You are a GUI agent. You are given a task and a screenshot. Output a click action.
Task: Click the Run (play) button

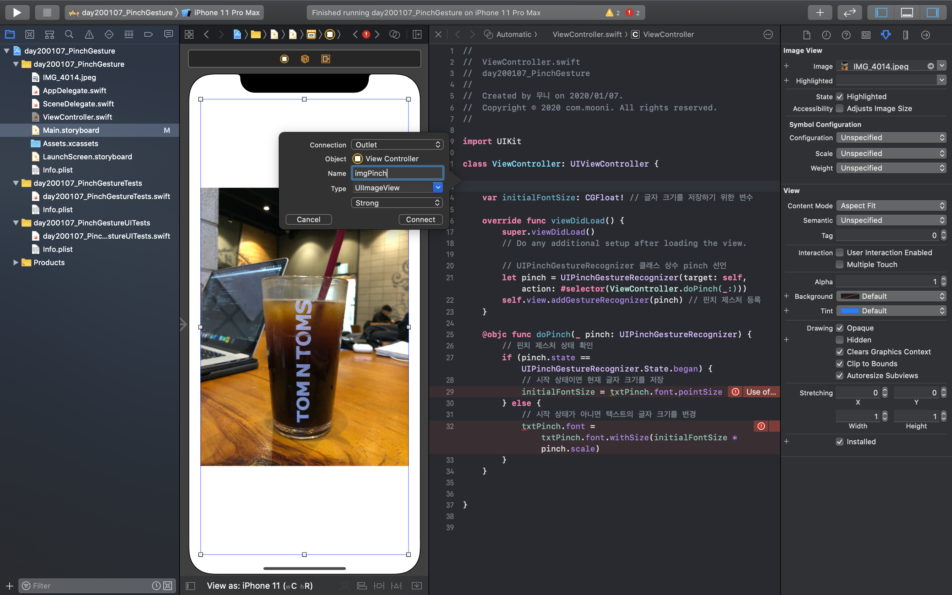pos(17,12)
